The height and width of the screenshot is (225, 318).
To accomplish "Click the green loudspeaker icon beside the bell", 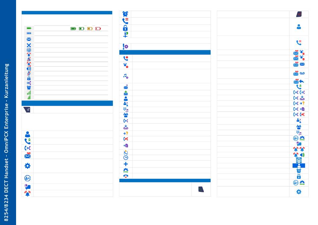I will pos(302,155).
